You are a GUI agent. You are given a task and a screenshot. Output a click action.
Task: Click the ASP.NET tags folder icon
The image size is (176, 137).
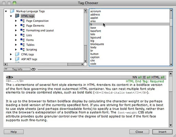17,59
